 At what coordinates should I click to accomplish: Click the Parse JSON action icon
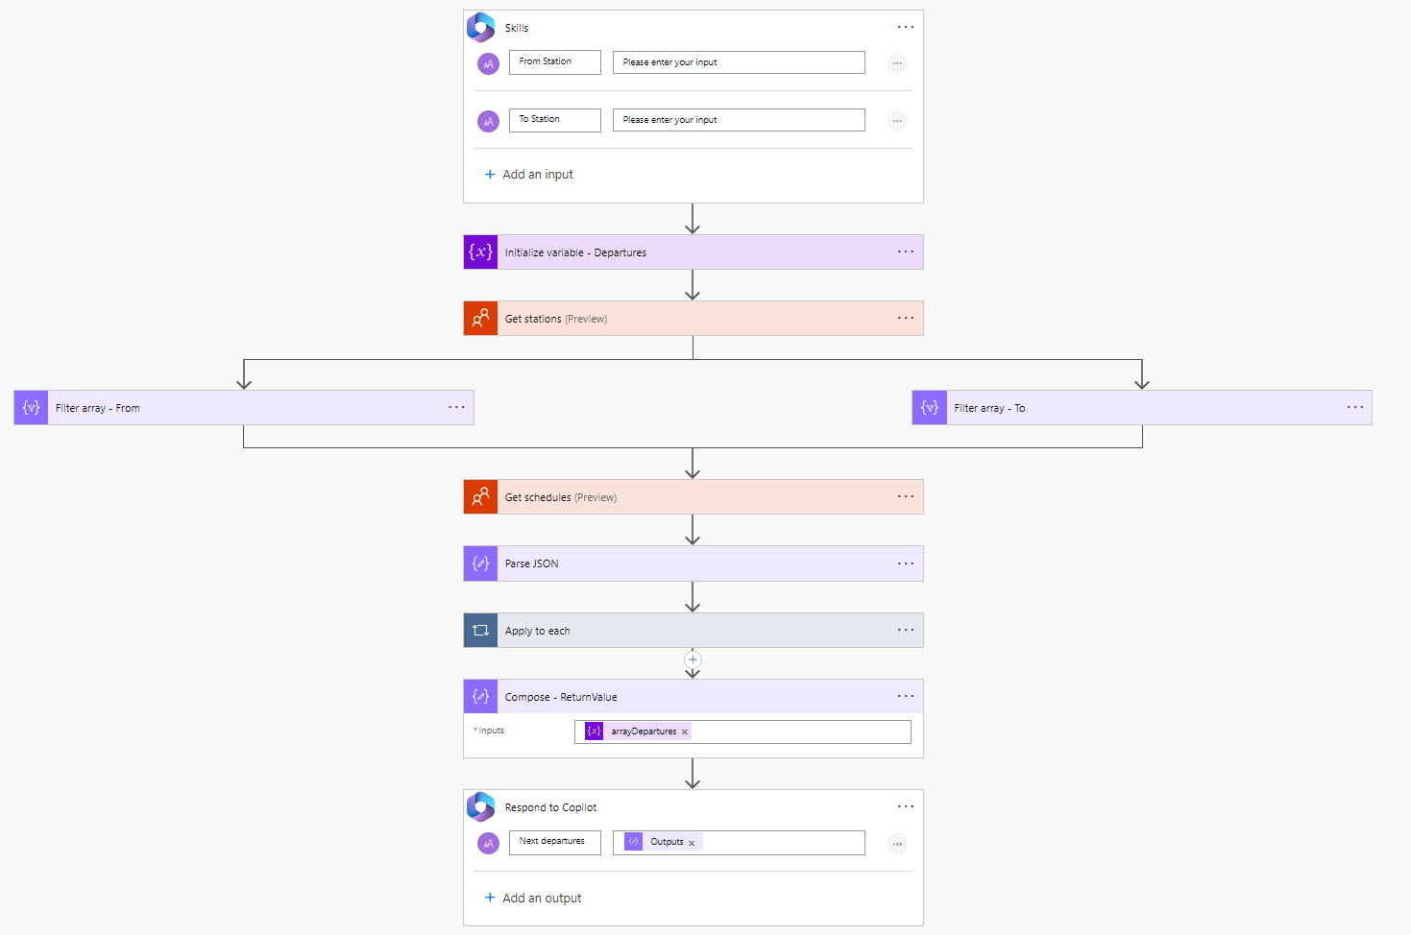[480, 563]
